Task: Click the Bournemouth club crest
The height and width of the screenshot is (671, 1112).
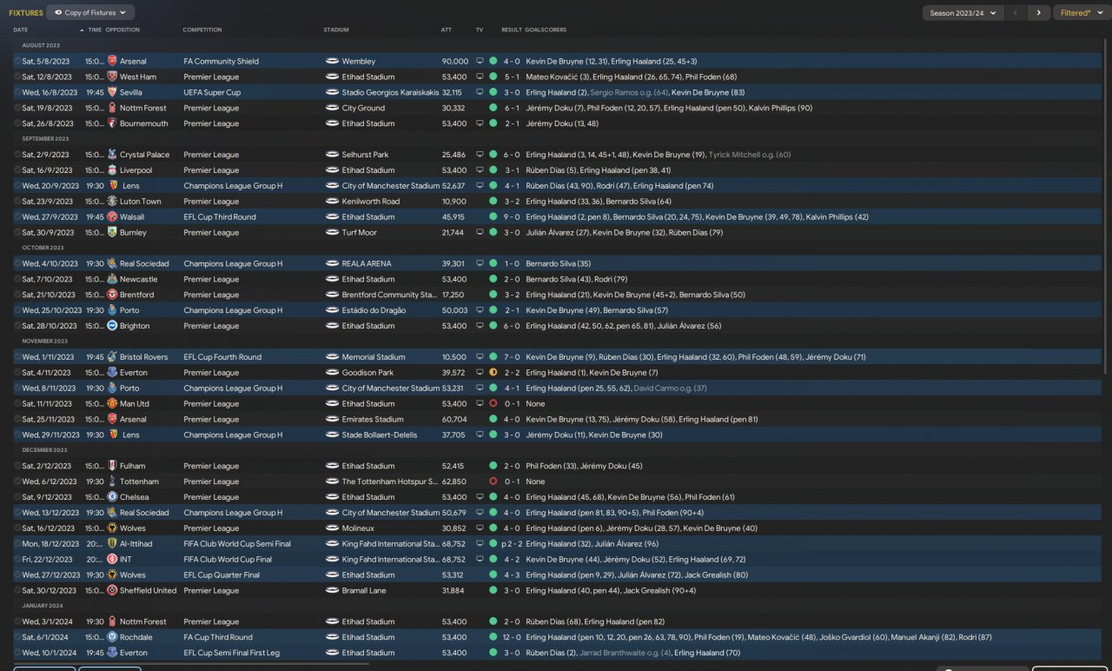Action: 112,123
